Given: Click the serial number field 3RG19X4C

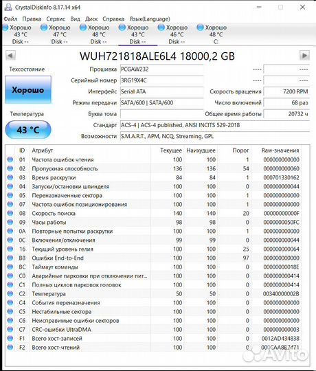Looking at the screenshot, I should [162, 80].
